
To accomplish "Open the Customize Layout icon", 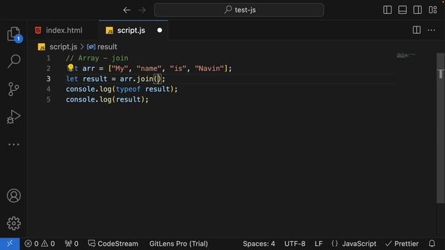I will [432, 10].
